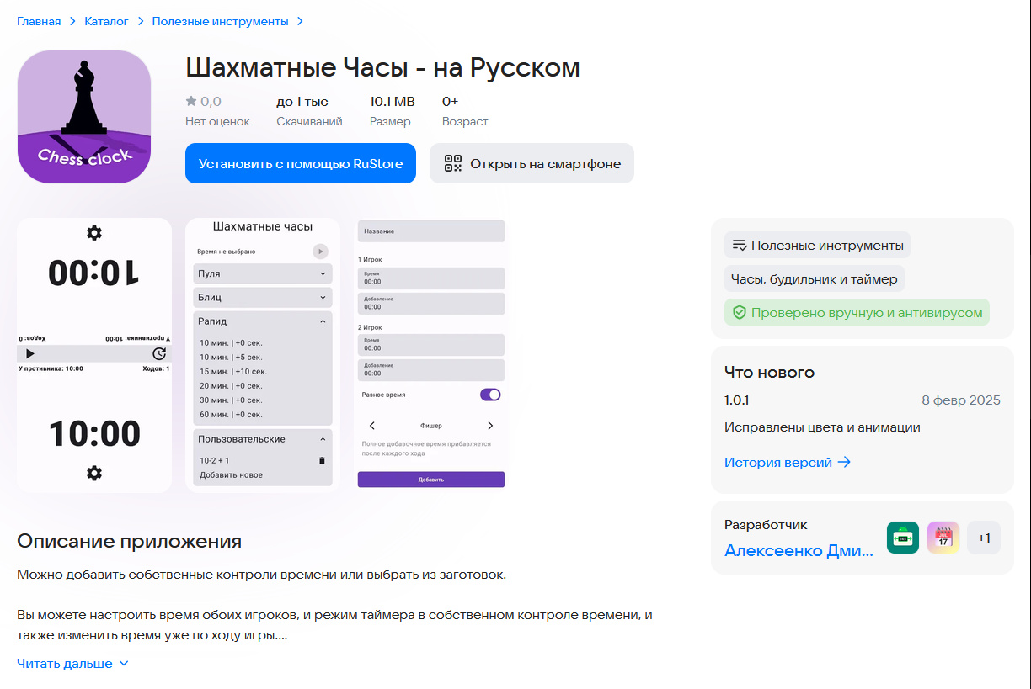Open developer Алексеенко Дми... profile
This screenshot has height=689, width=1031.
tap(799, 550)
